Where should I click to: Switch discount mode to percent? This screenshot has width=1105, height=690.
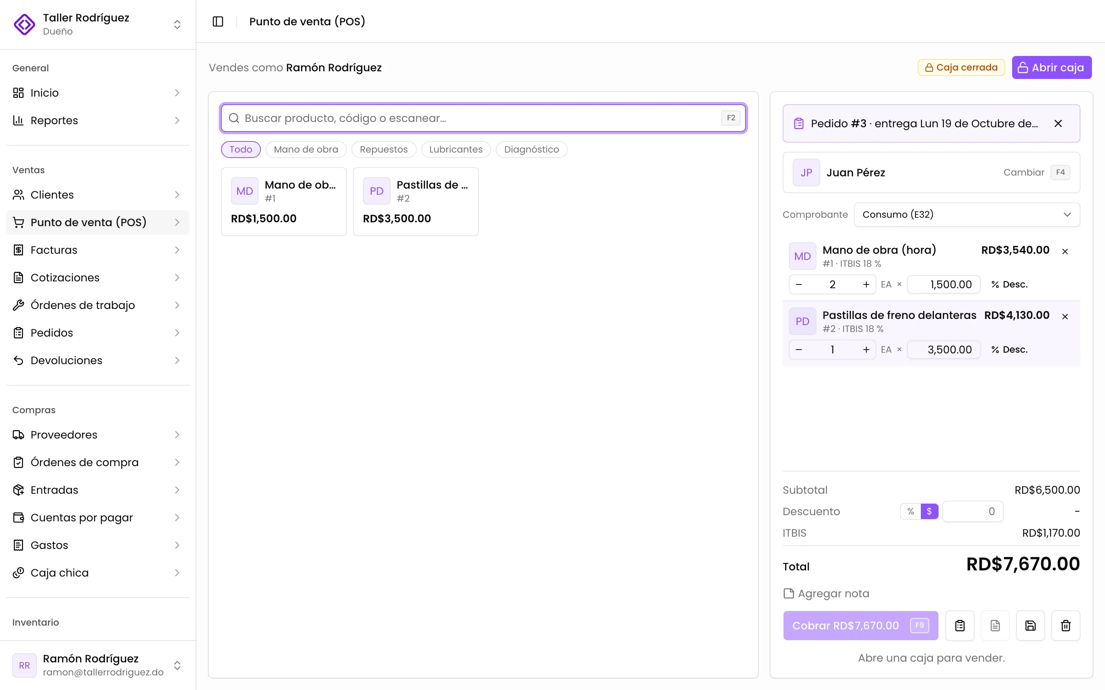pyautogui.click(x=910, y=512)
